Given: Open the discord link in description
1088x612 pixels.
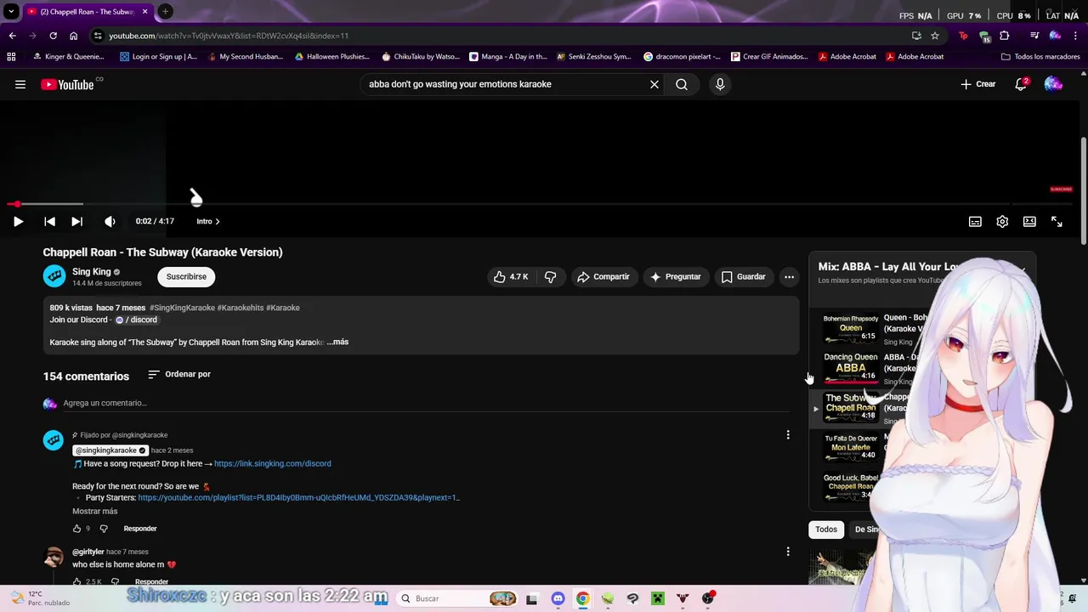Looking at the screenshot, I should coord(136,320).
